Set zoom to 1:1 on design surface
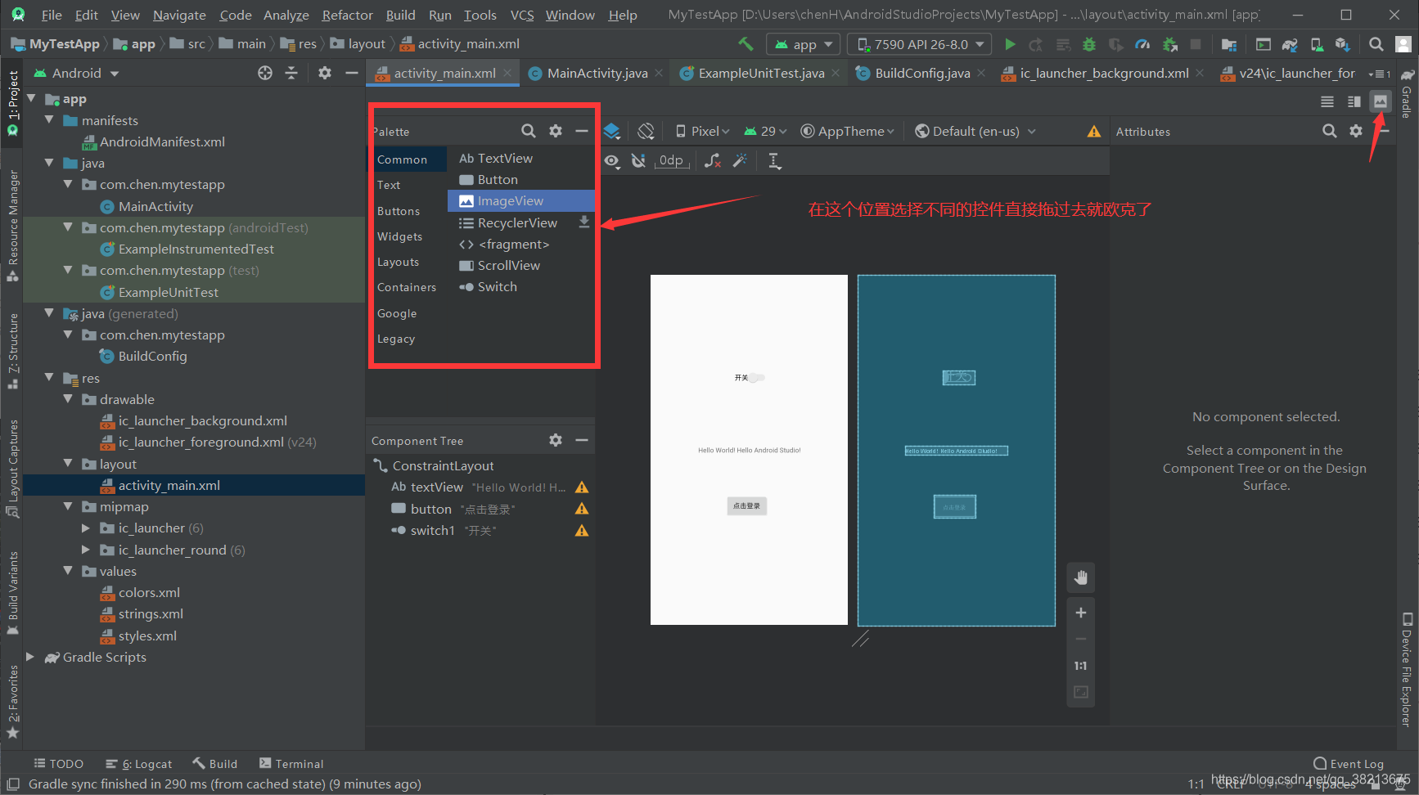 (x=1081, y=666)
